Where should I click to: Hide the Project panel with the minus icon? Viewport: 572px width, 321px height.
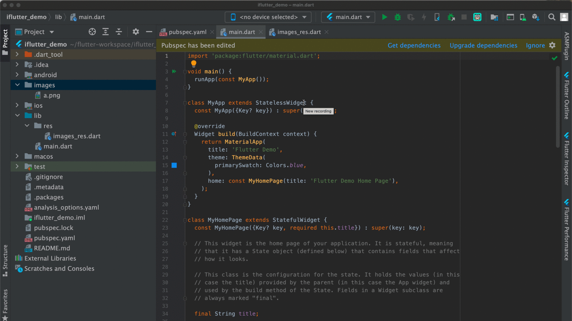(149, 32)
